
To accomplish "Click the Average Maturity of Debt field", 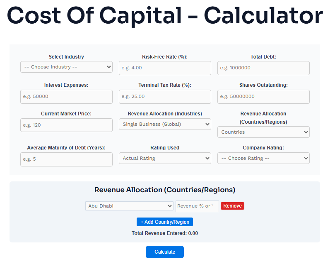I will point(66,159).
